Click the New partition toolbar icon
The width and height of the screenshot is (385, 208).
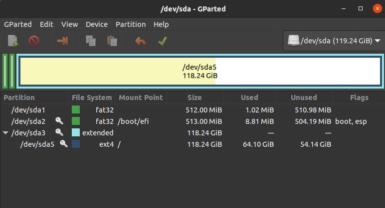pos(12,41)
